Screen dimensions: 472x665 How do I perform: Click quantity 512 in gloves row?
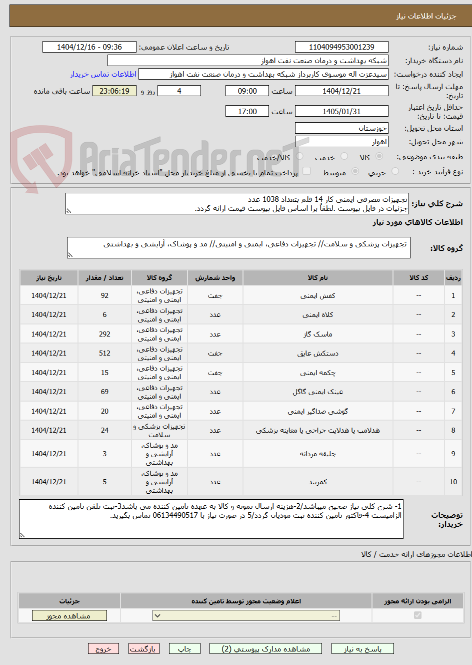(x=104, y=353)
